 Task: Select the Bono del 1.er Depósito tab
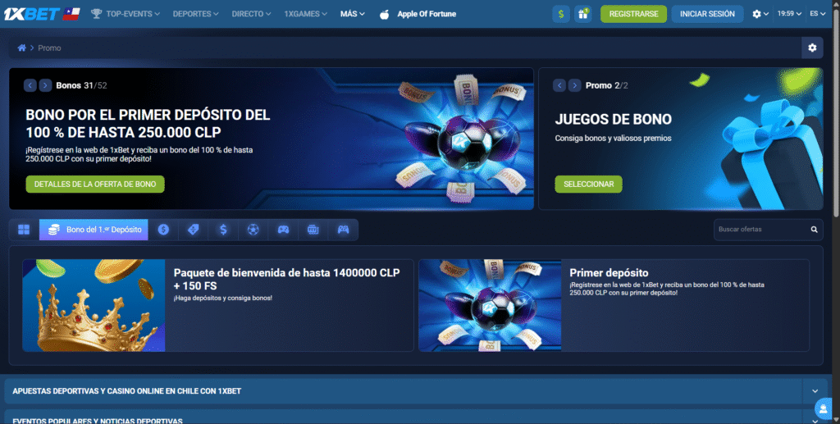click(x=94, y=230)
